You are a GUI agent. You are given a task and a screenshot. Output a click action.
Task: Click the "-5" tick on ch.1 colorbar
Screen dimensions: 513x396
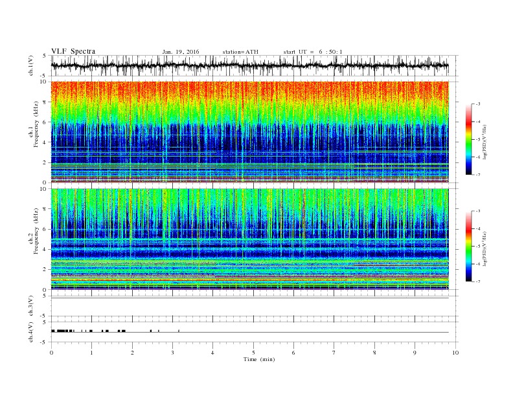click(x=477, y=139)
